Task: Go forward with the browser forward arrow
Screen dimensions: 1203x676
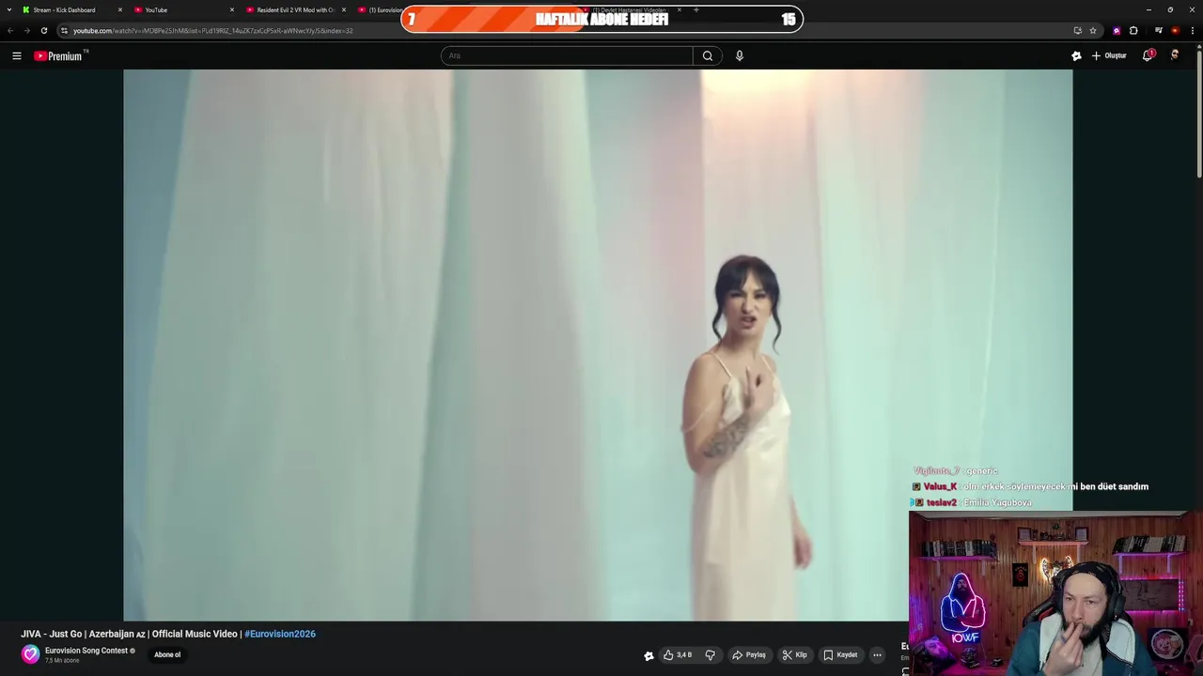Action: tap(26, 31)
